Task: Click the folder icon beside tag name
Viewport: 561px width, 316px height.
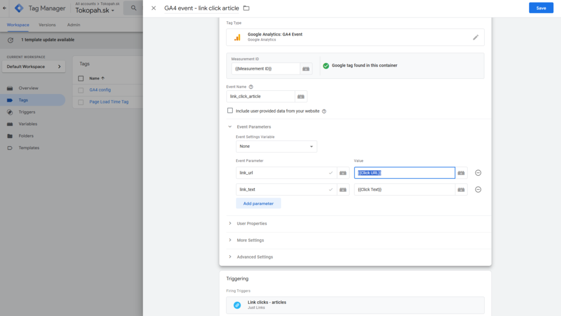Action: (x=246, y=8)
